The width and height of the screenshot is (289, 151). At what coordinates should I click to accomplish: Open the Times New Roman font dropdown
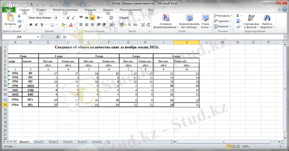54,17
